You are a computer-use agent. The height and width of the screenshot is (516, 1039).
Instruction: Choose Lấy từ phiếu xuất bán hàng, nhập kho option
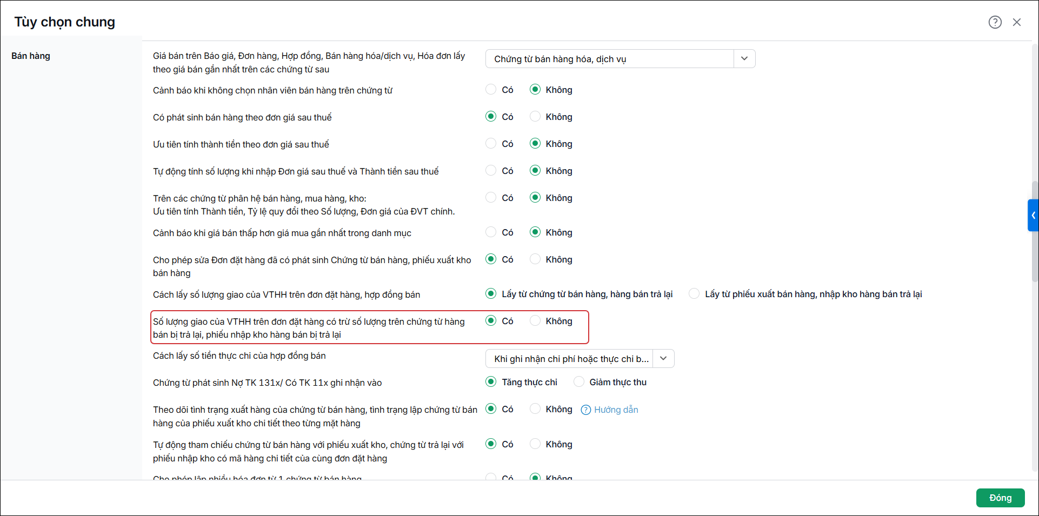coord(694,294)
